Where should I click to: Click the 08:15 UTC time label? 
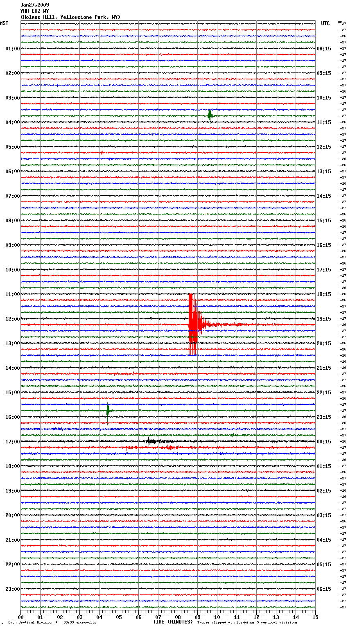(324, 49)
